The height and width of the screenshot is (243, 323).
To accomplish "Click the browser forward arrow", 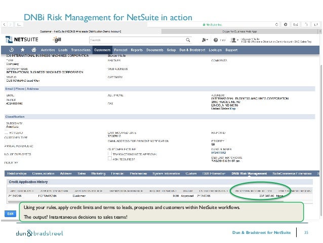I will (x=10, y=24).
